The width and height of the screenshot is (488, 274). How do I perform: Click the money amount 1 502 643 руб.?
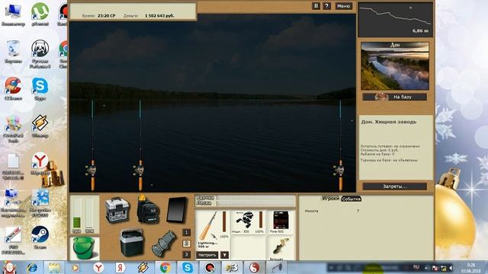click(x=159, y=15)
